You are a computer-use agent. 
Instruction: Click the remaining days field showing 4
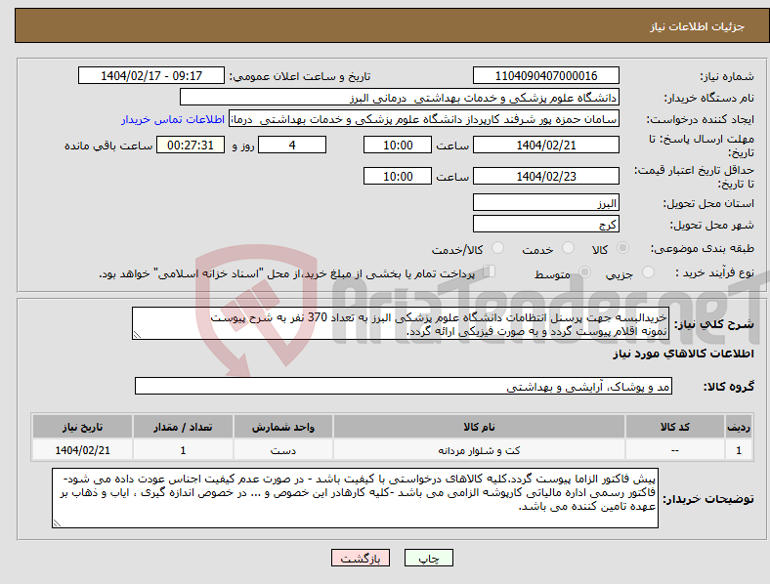point(292,145)
